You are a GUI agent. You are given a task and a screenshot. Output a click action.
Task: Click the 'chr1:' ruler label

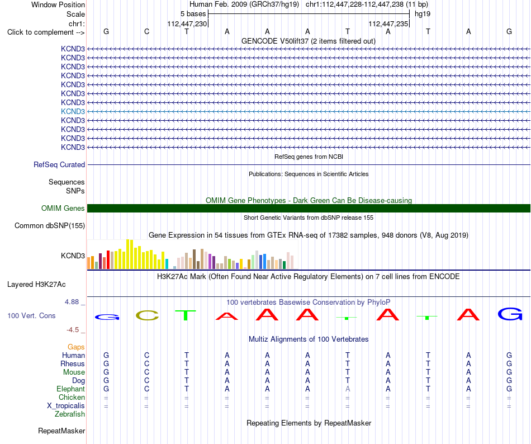pos(77,23)
